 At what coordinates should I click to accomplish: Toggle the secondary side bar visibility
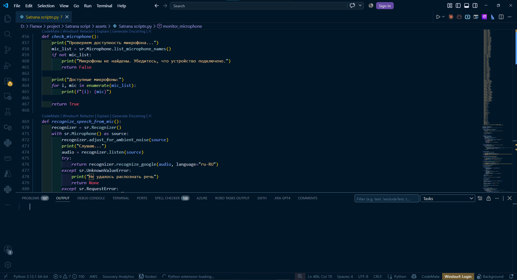[475, 6]
